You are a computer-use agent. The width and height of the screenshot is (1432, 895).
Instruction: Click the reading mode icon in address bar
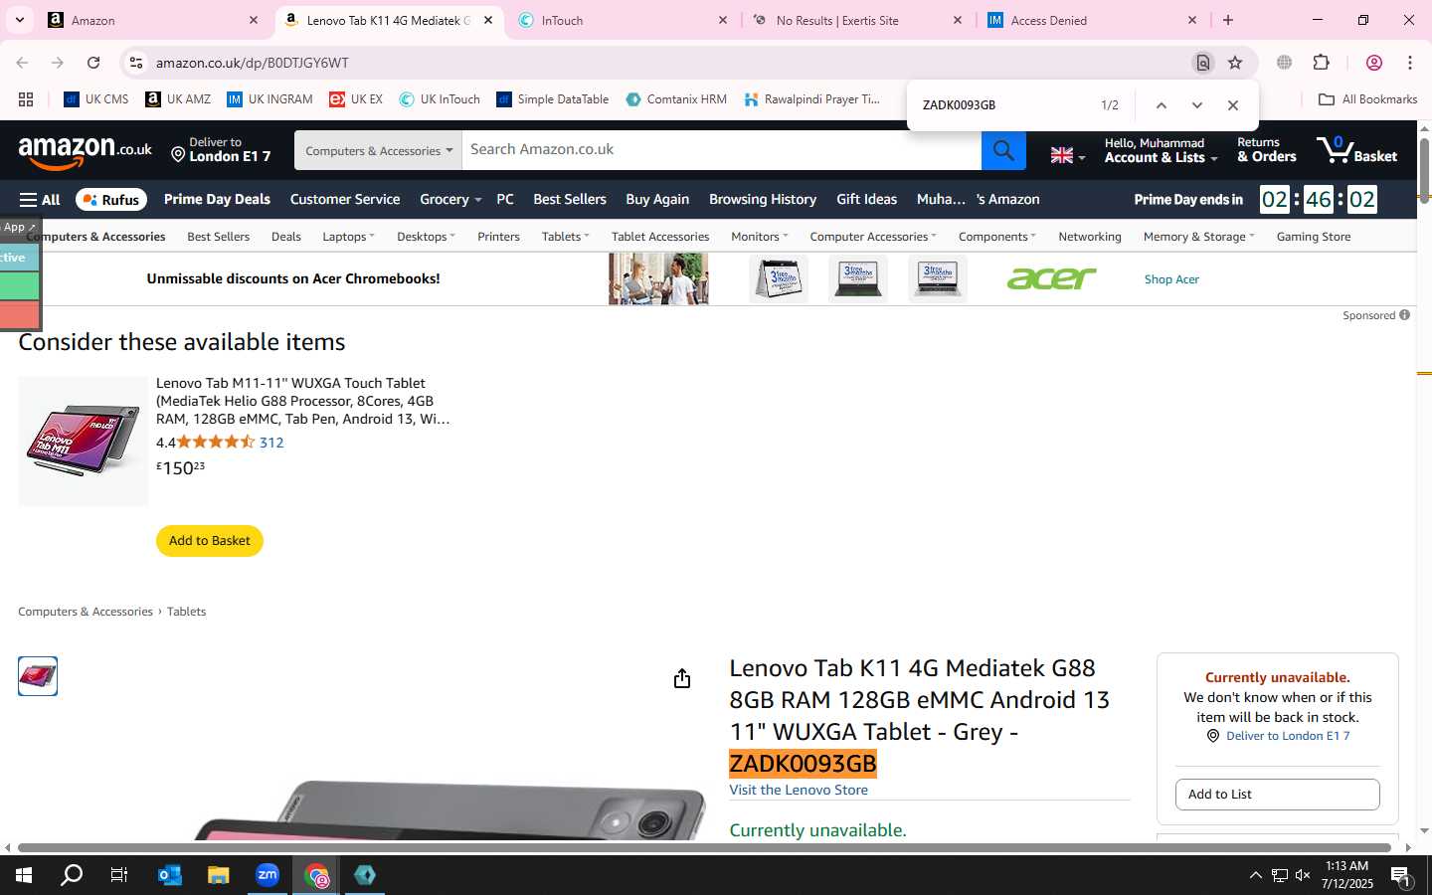coord(1203,63)
